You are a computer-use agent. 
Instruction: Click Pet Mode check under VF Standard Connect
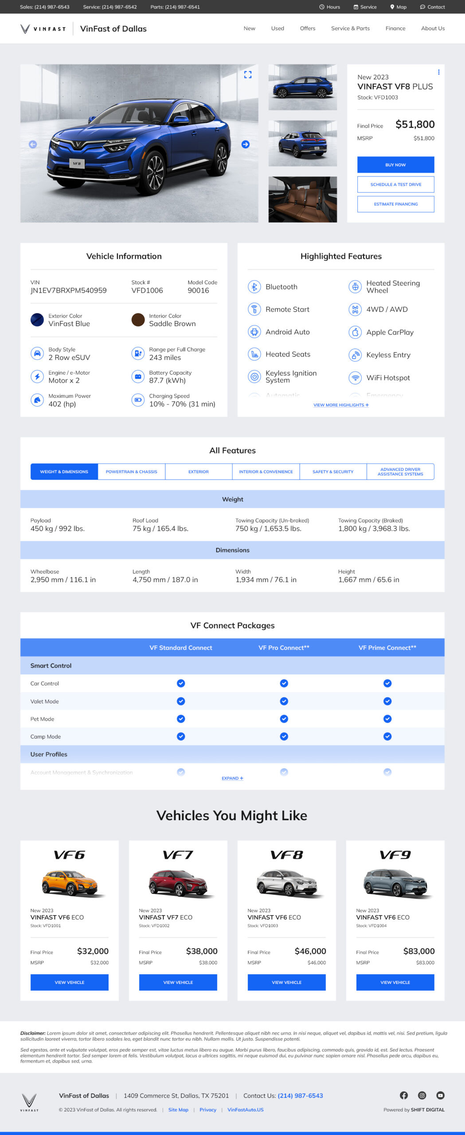181,719
